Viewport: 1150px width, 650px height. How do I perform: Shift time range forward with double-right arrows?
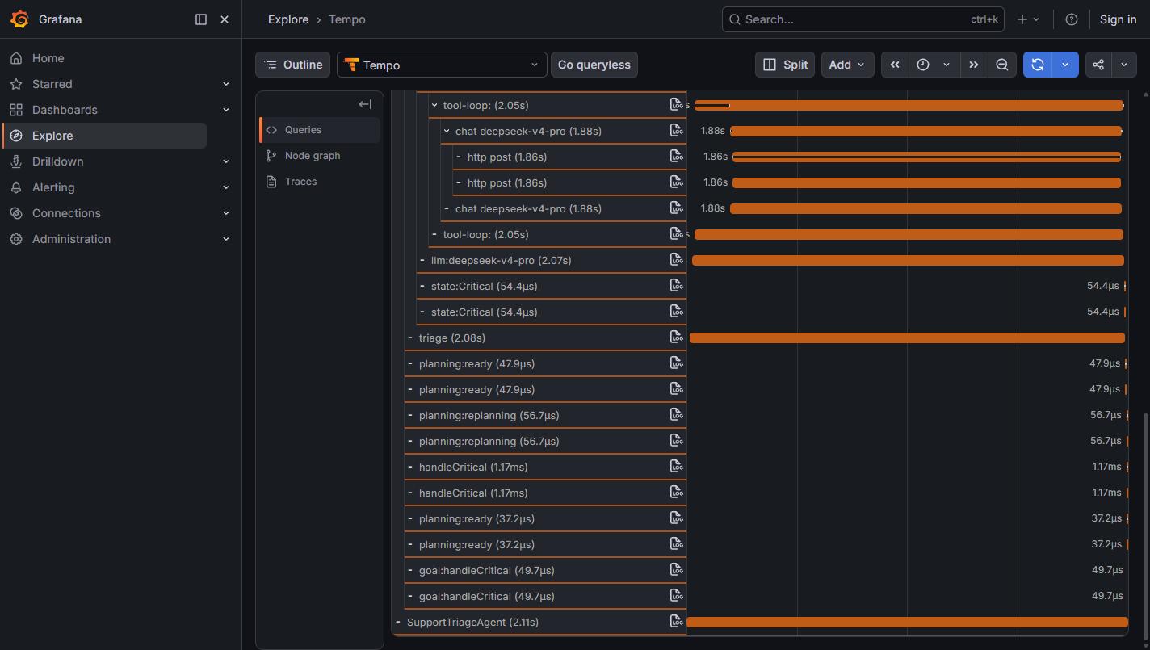coord(973,65)
